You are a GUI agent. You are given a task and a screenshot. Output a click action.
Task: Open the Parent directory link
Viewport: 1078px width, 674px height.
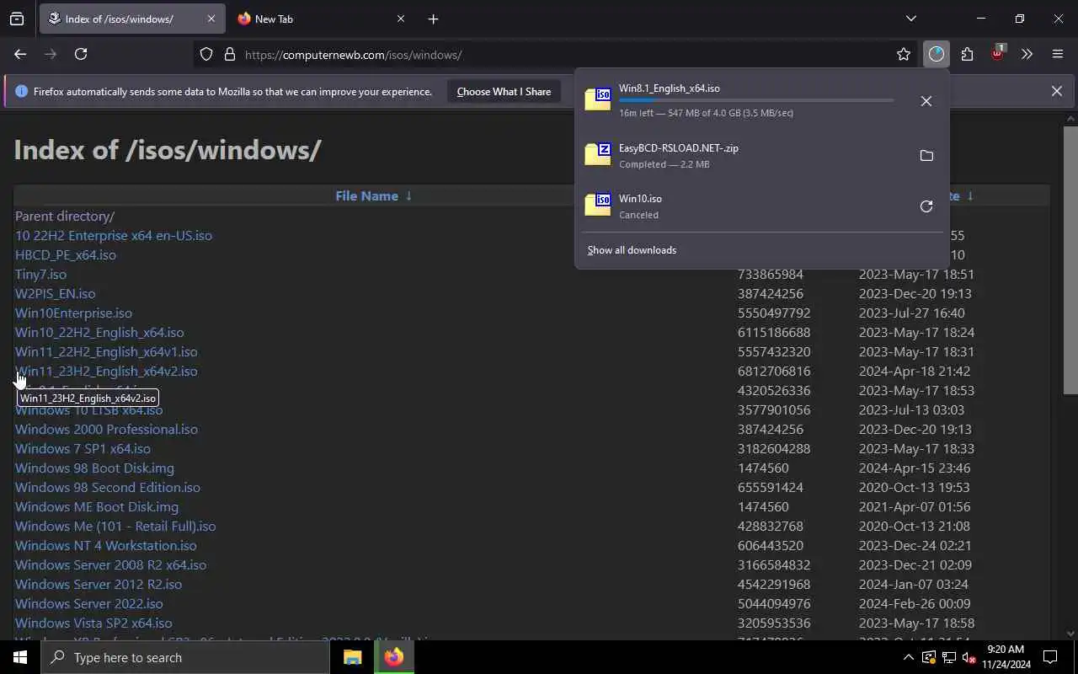(x=65, y=217)
